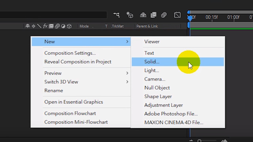Click the 00:15f mark on time ruler
This screenshot has width=253, height=142.
211,17
